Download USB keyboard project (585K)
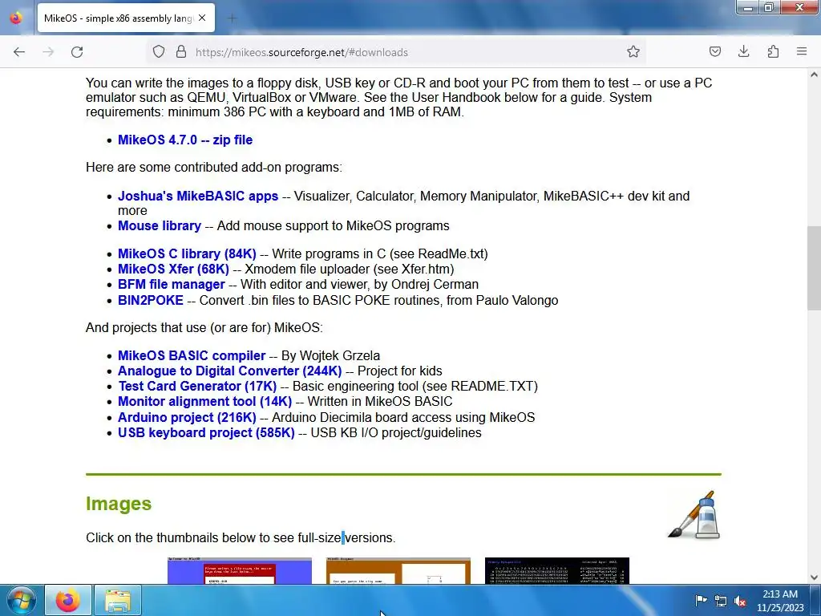 (x=206, y=432)
